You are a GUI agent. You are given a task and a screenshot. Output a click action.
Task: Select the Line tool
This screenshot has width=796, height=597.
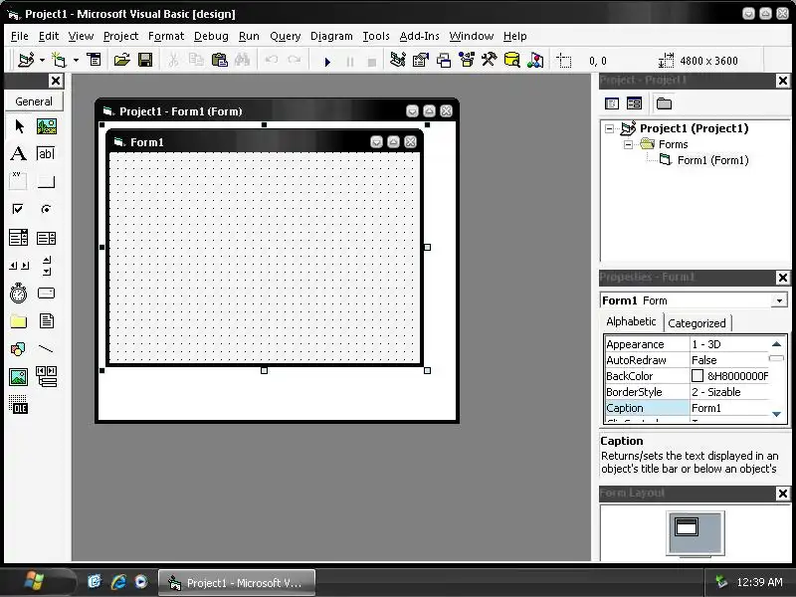pos(46,349)
